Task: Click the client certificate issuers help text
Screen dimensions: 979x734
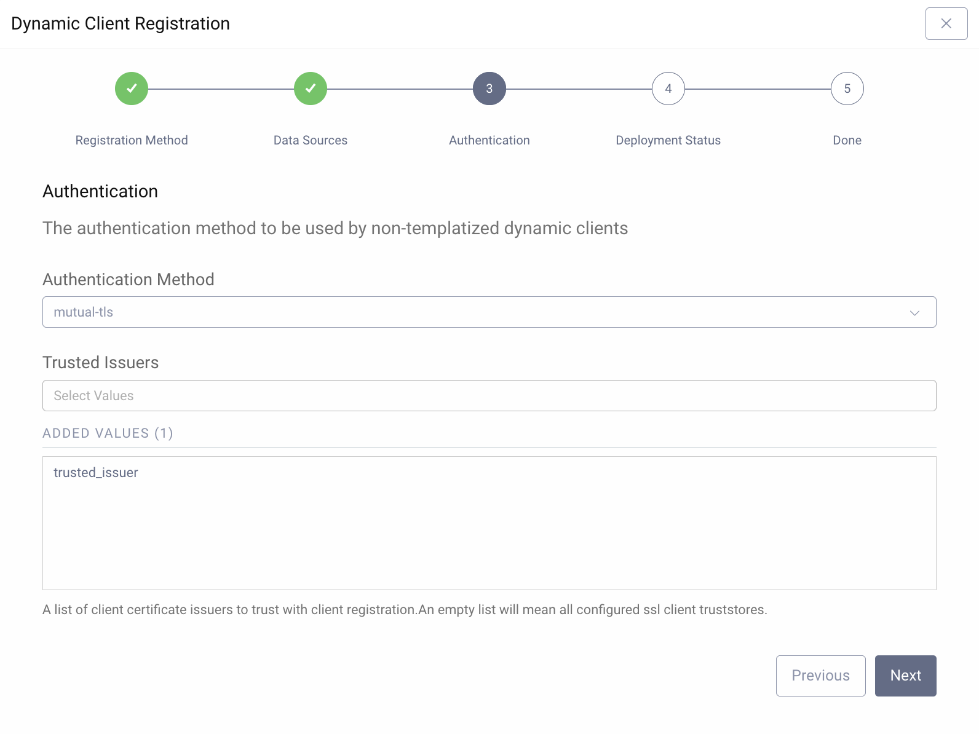Action: coord(405,610)
